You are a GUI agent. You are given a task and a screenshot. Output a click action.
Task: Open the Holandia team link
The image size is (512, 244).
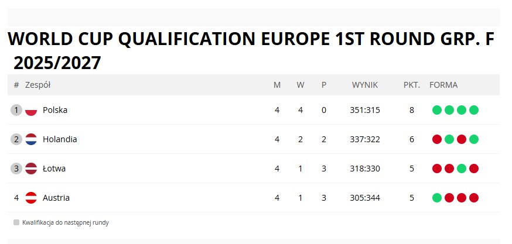click(x=60, y=139)
